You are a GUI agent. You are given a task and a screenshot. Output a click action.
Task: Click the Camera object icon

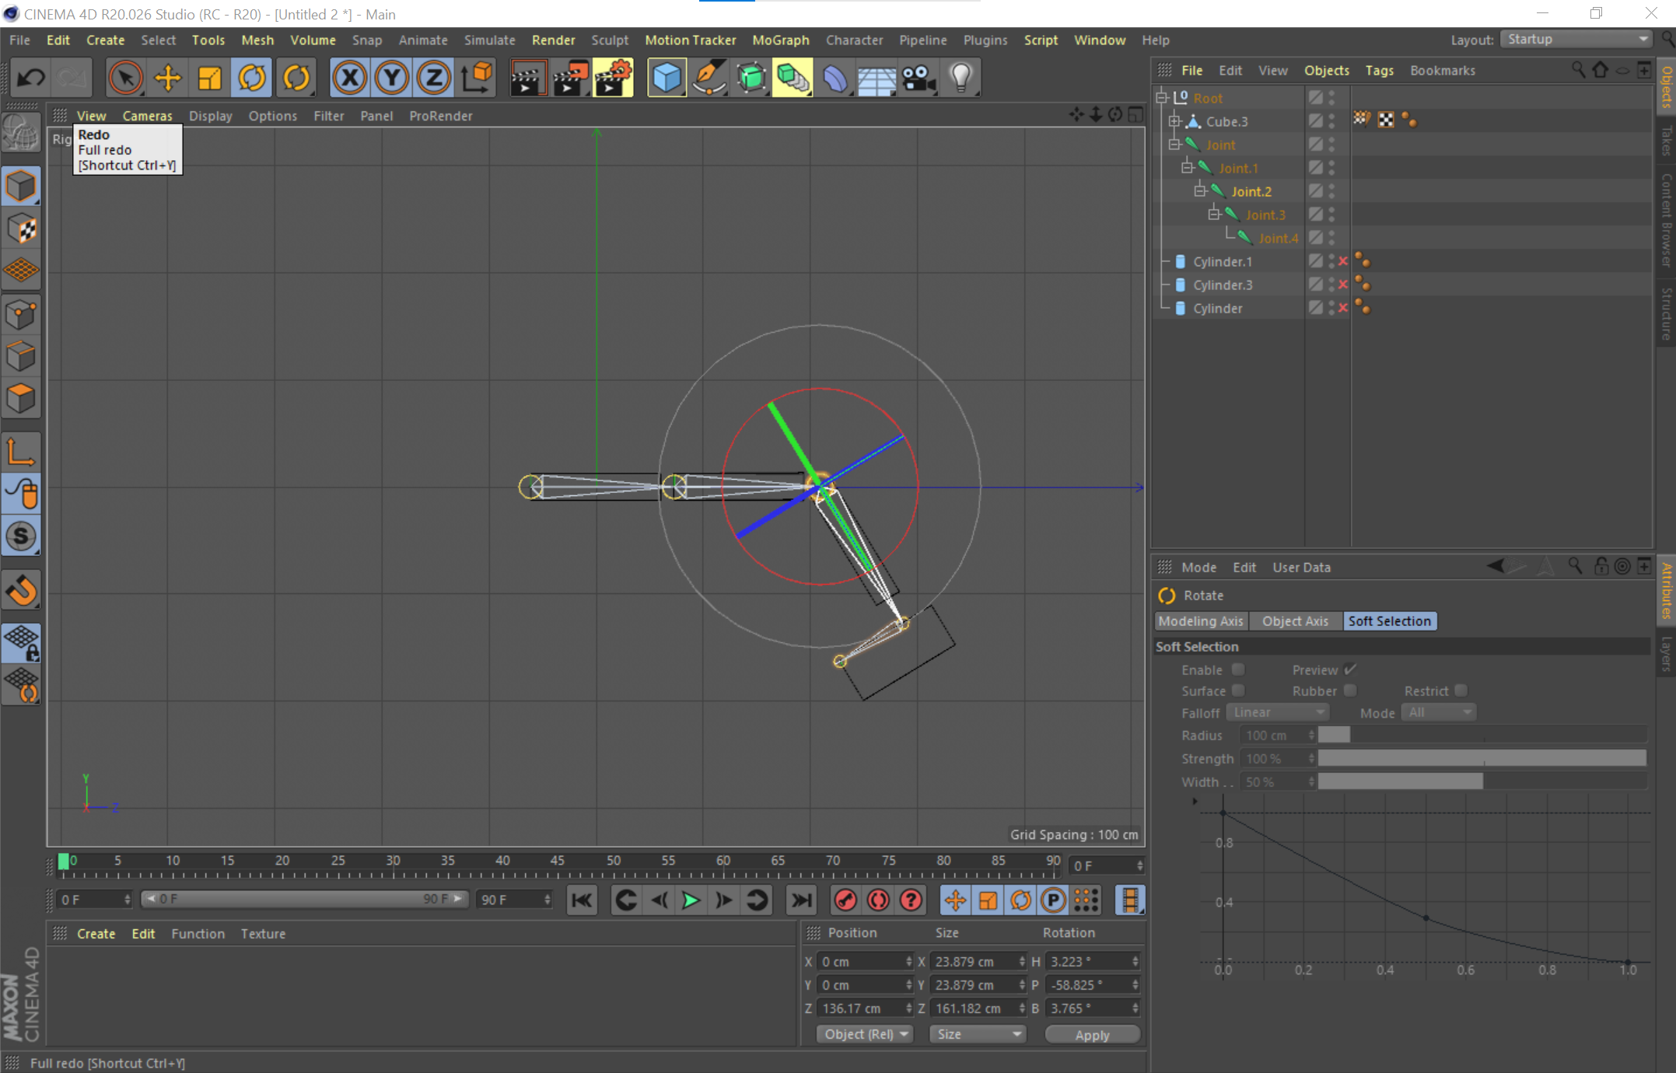(x=918, y=78)
